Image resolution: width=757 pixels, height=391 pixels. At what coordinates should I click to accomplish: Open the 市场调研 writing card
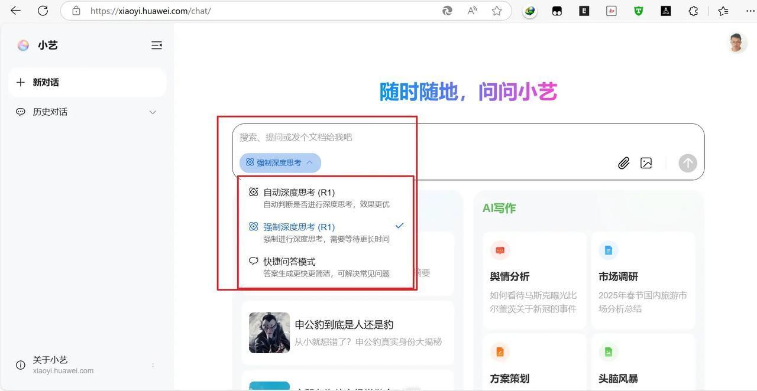coord(643,280)
